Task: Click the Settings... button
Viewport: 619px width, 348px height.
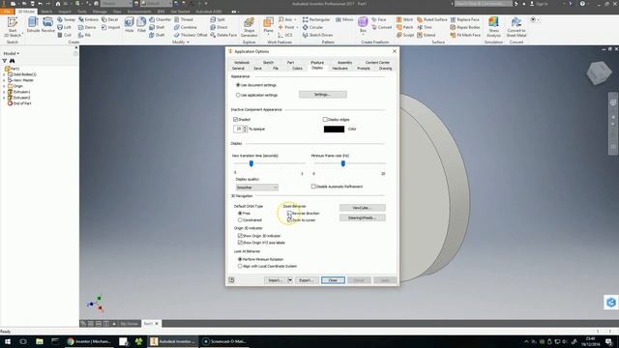Action: [x=322, y=95]
